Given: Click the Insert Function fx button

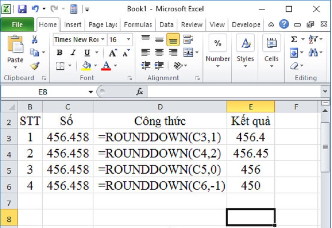Looking at the screenshot, I should coord(139,92).
